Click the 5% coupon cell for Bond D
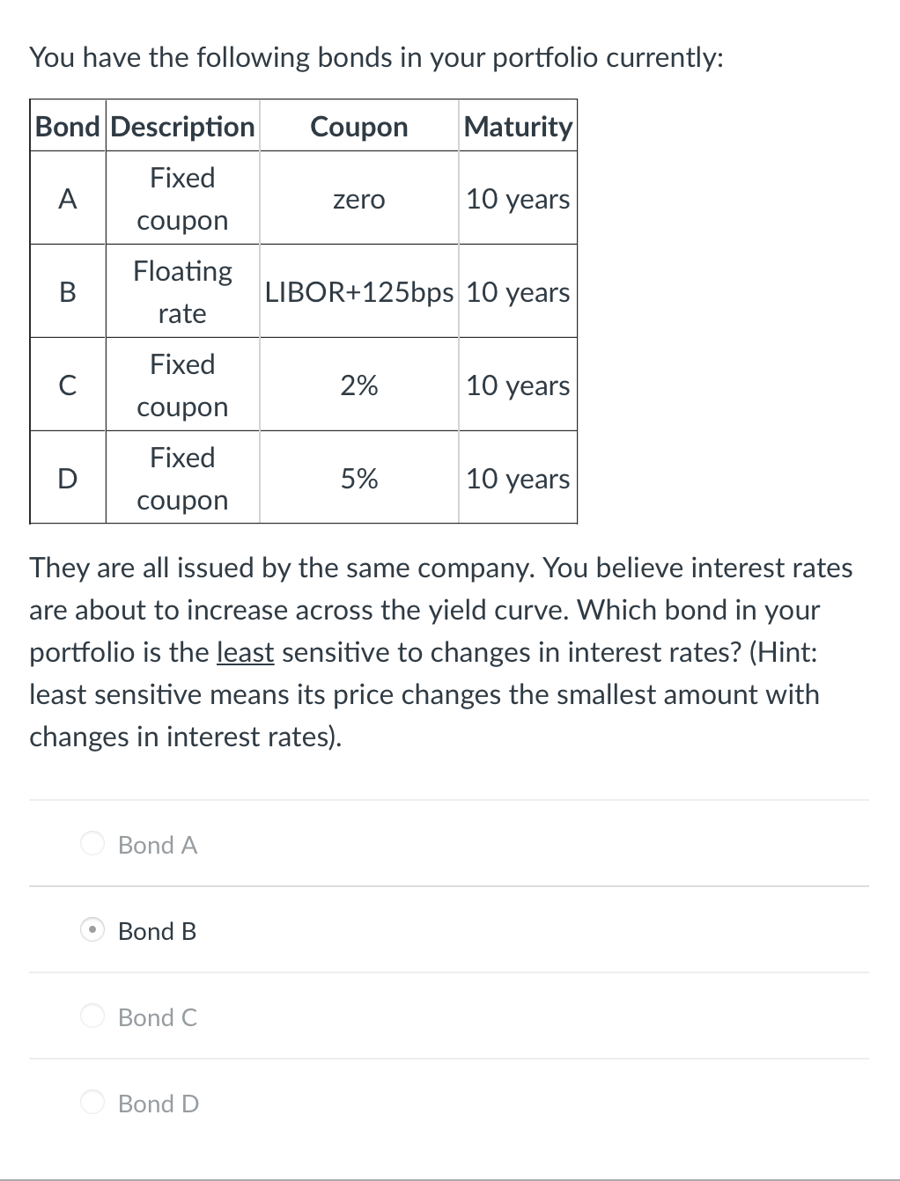900x1181 pixels. pyautogui.click(x=358, y=479)
